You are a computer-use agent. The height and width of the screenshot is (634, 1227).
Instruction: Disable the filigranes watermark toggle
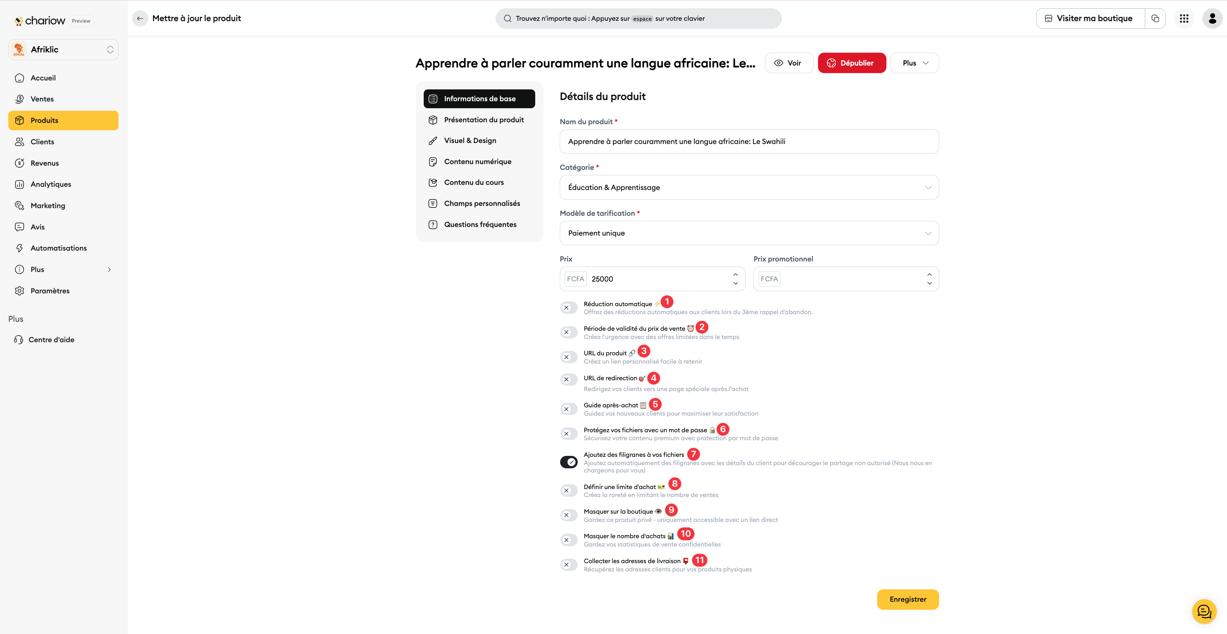point(569,462)
